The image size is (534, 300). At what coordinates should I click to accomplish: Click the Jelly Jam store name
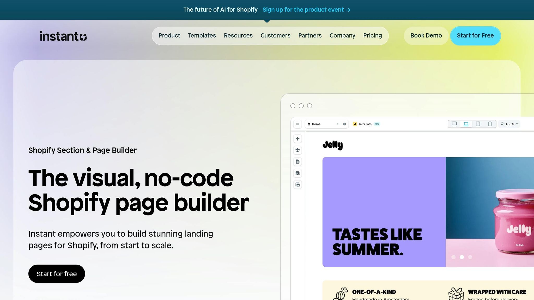(365, 124)
